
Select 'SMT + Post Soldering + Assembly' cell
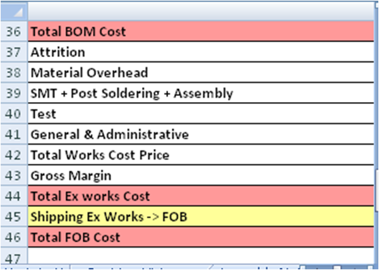point(201,93)
